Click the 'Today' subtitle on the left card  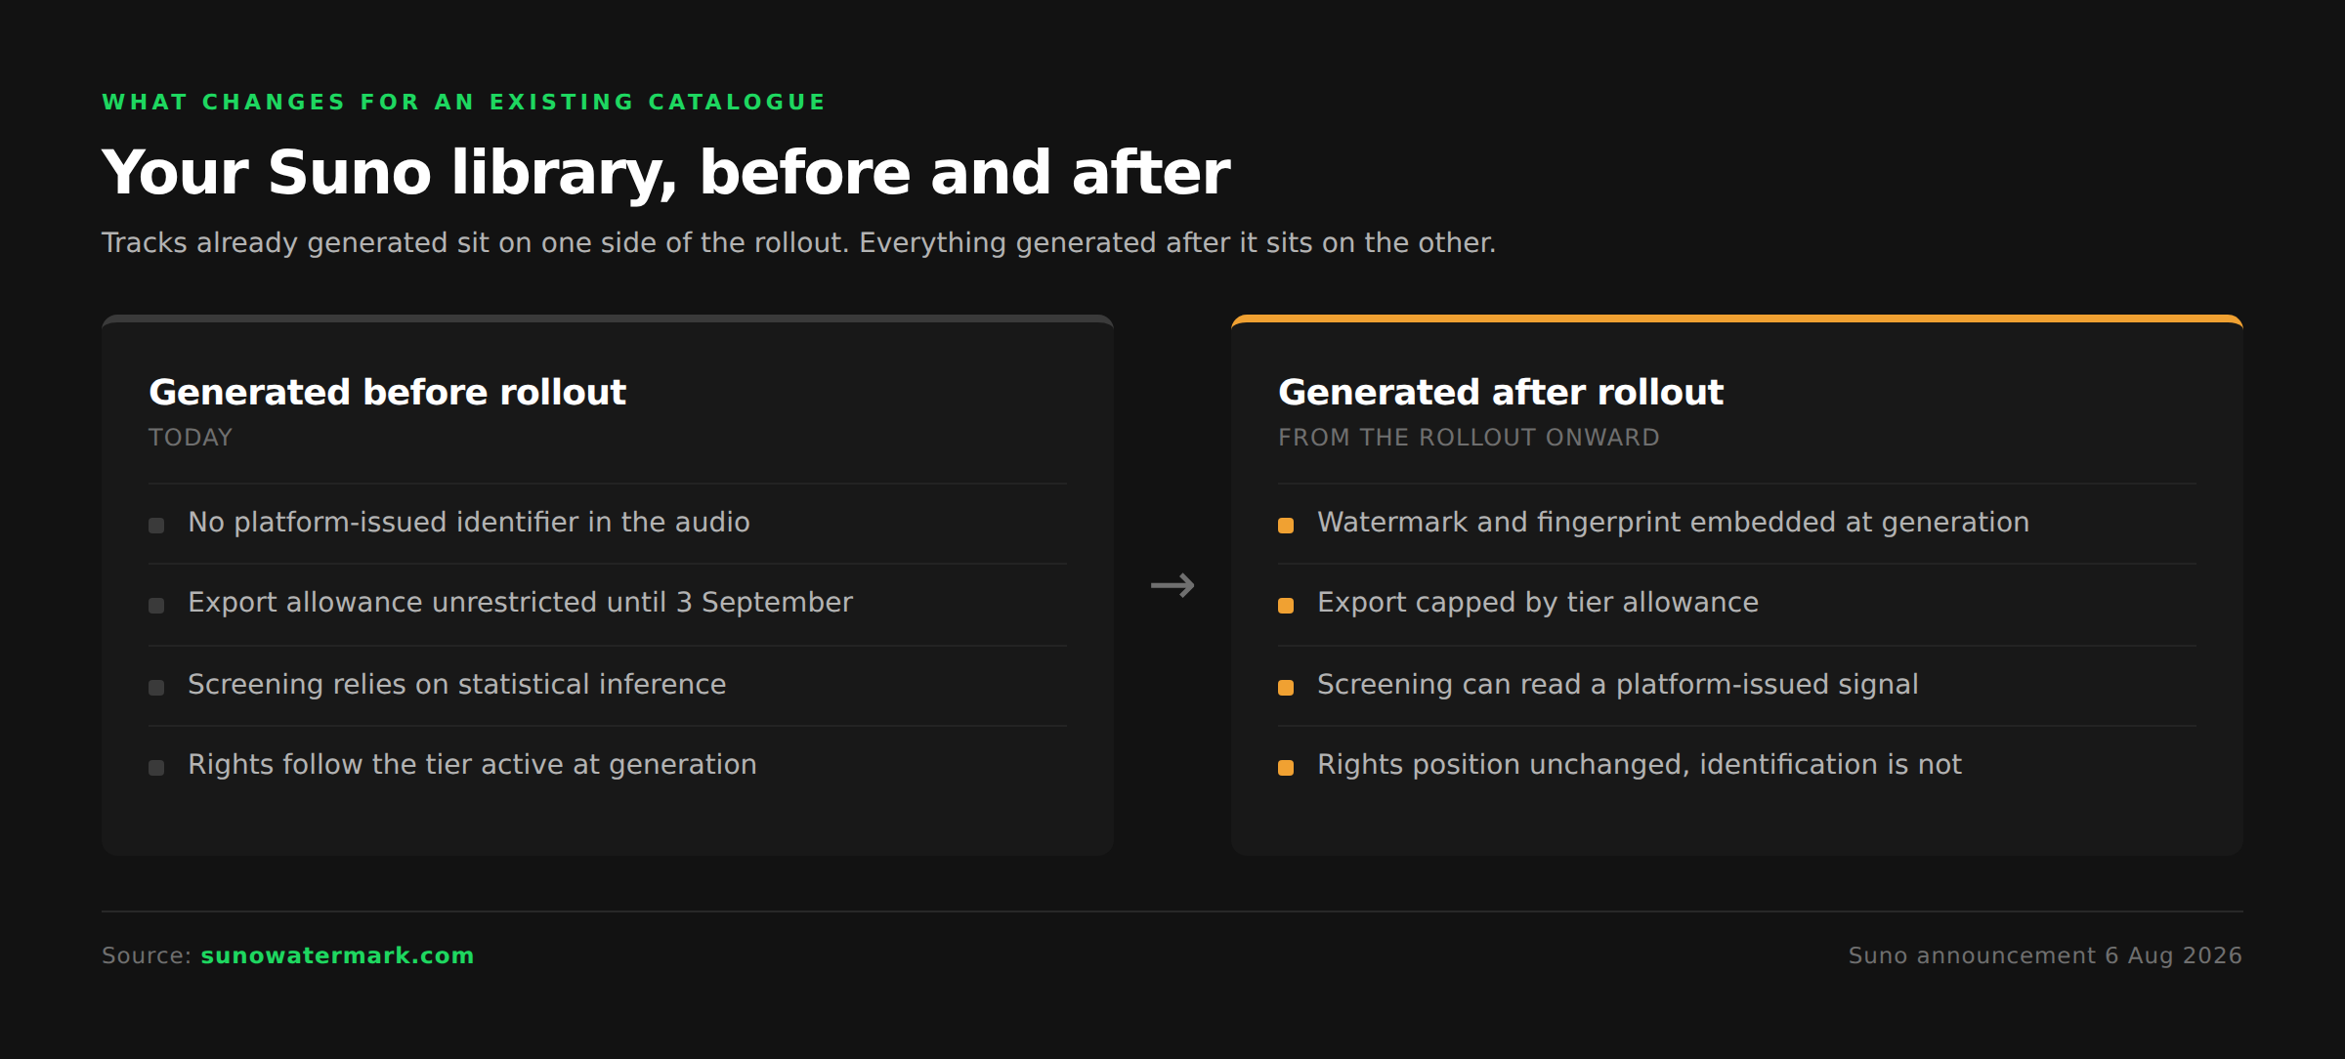(191, 438)
